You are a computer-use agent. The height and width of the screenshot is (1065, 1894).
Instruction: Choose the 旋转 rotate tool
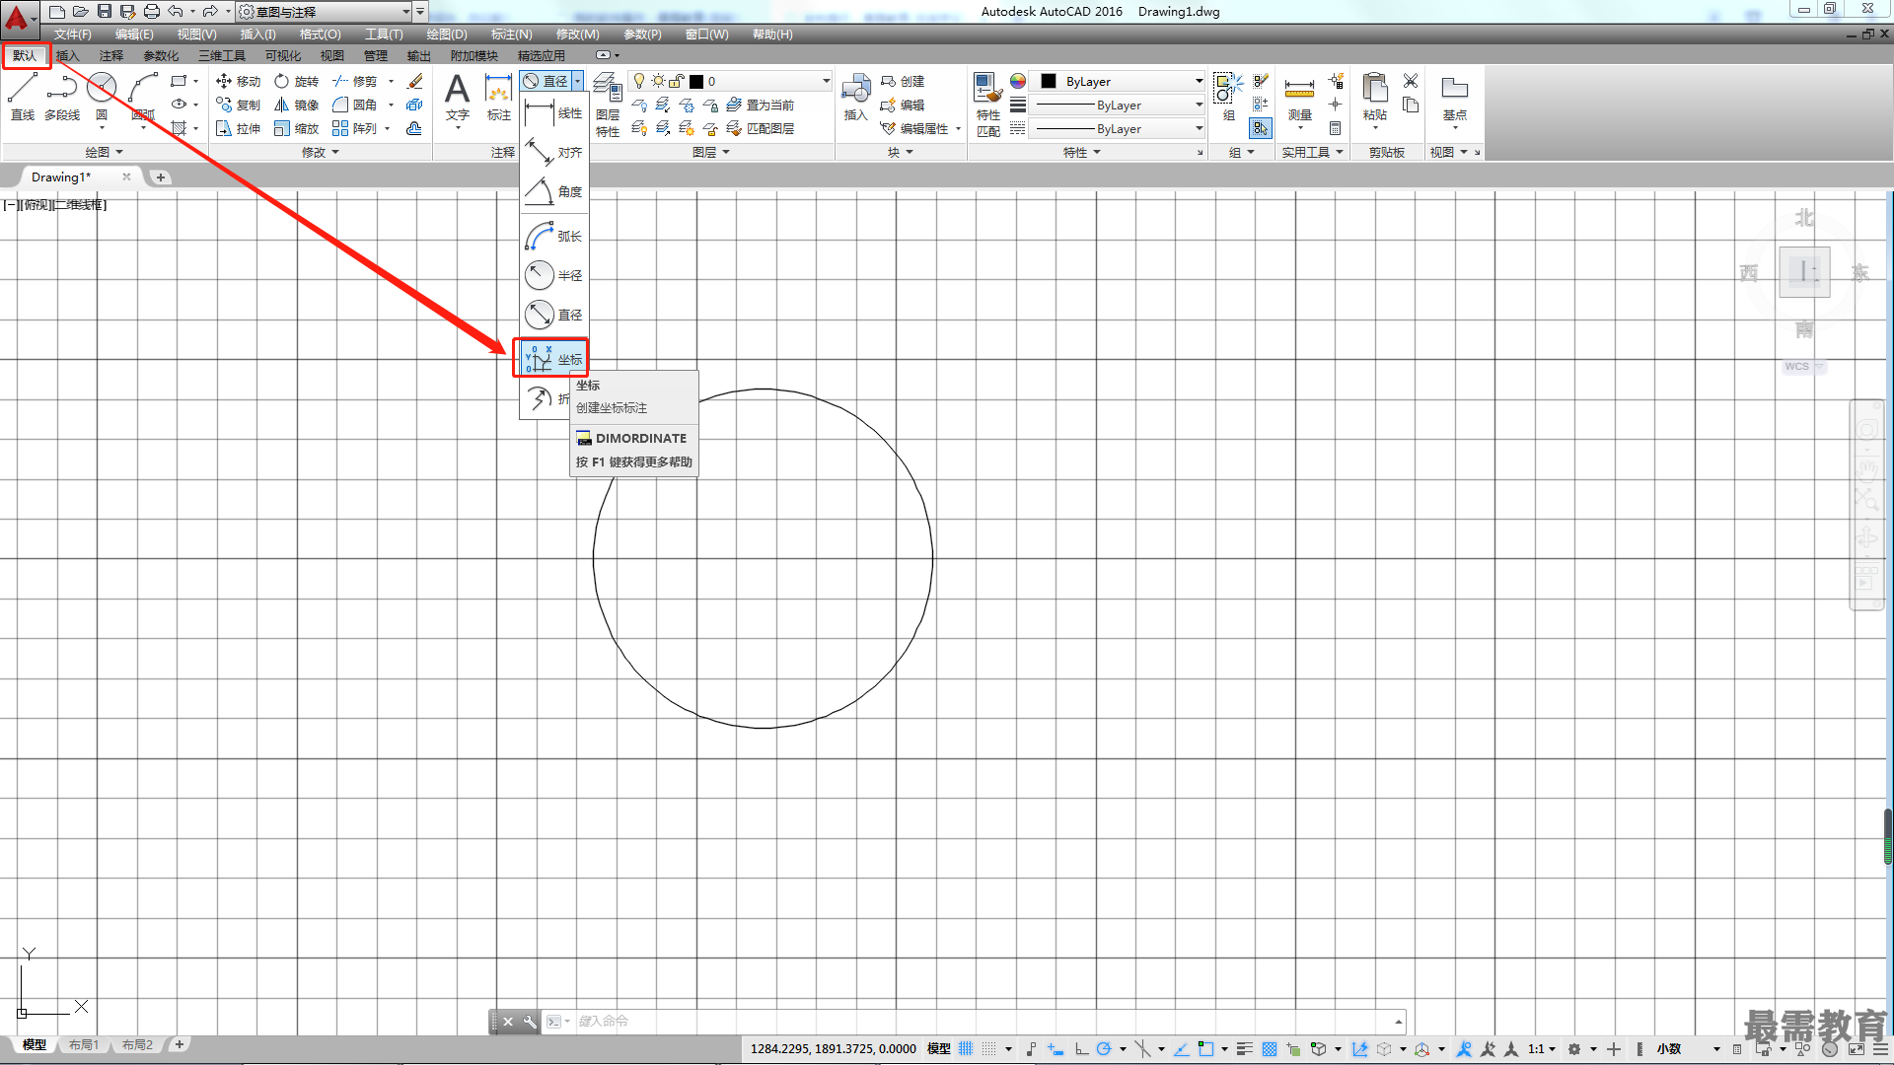pos(296,81)
